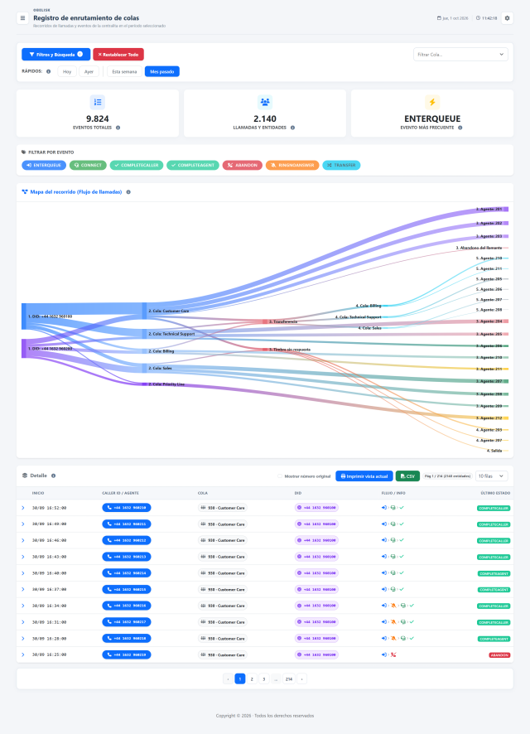Expand the 30/09 16:46:00 row

coord(23,540)
